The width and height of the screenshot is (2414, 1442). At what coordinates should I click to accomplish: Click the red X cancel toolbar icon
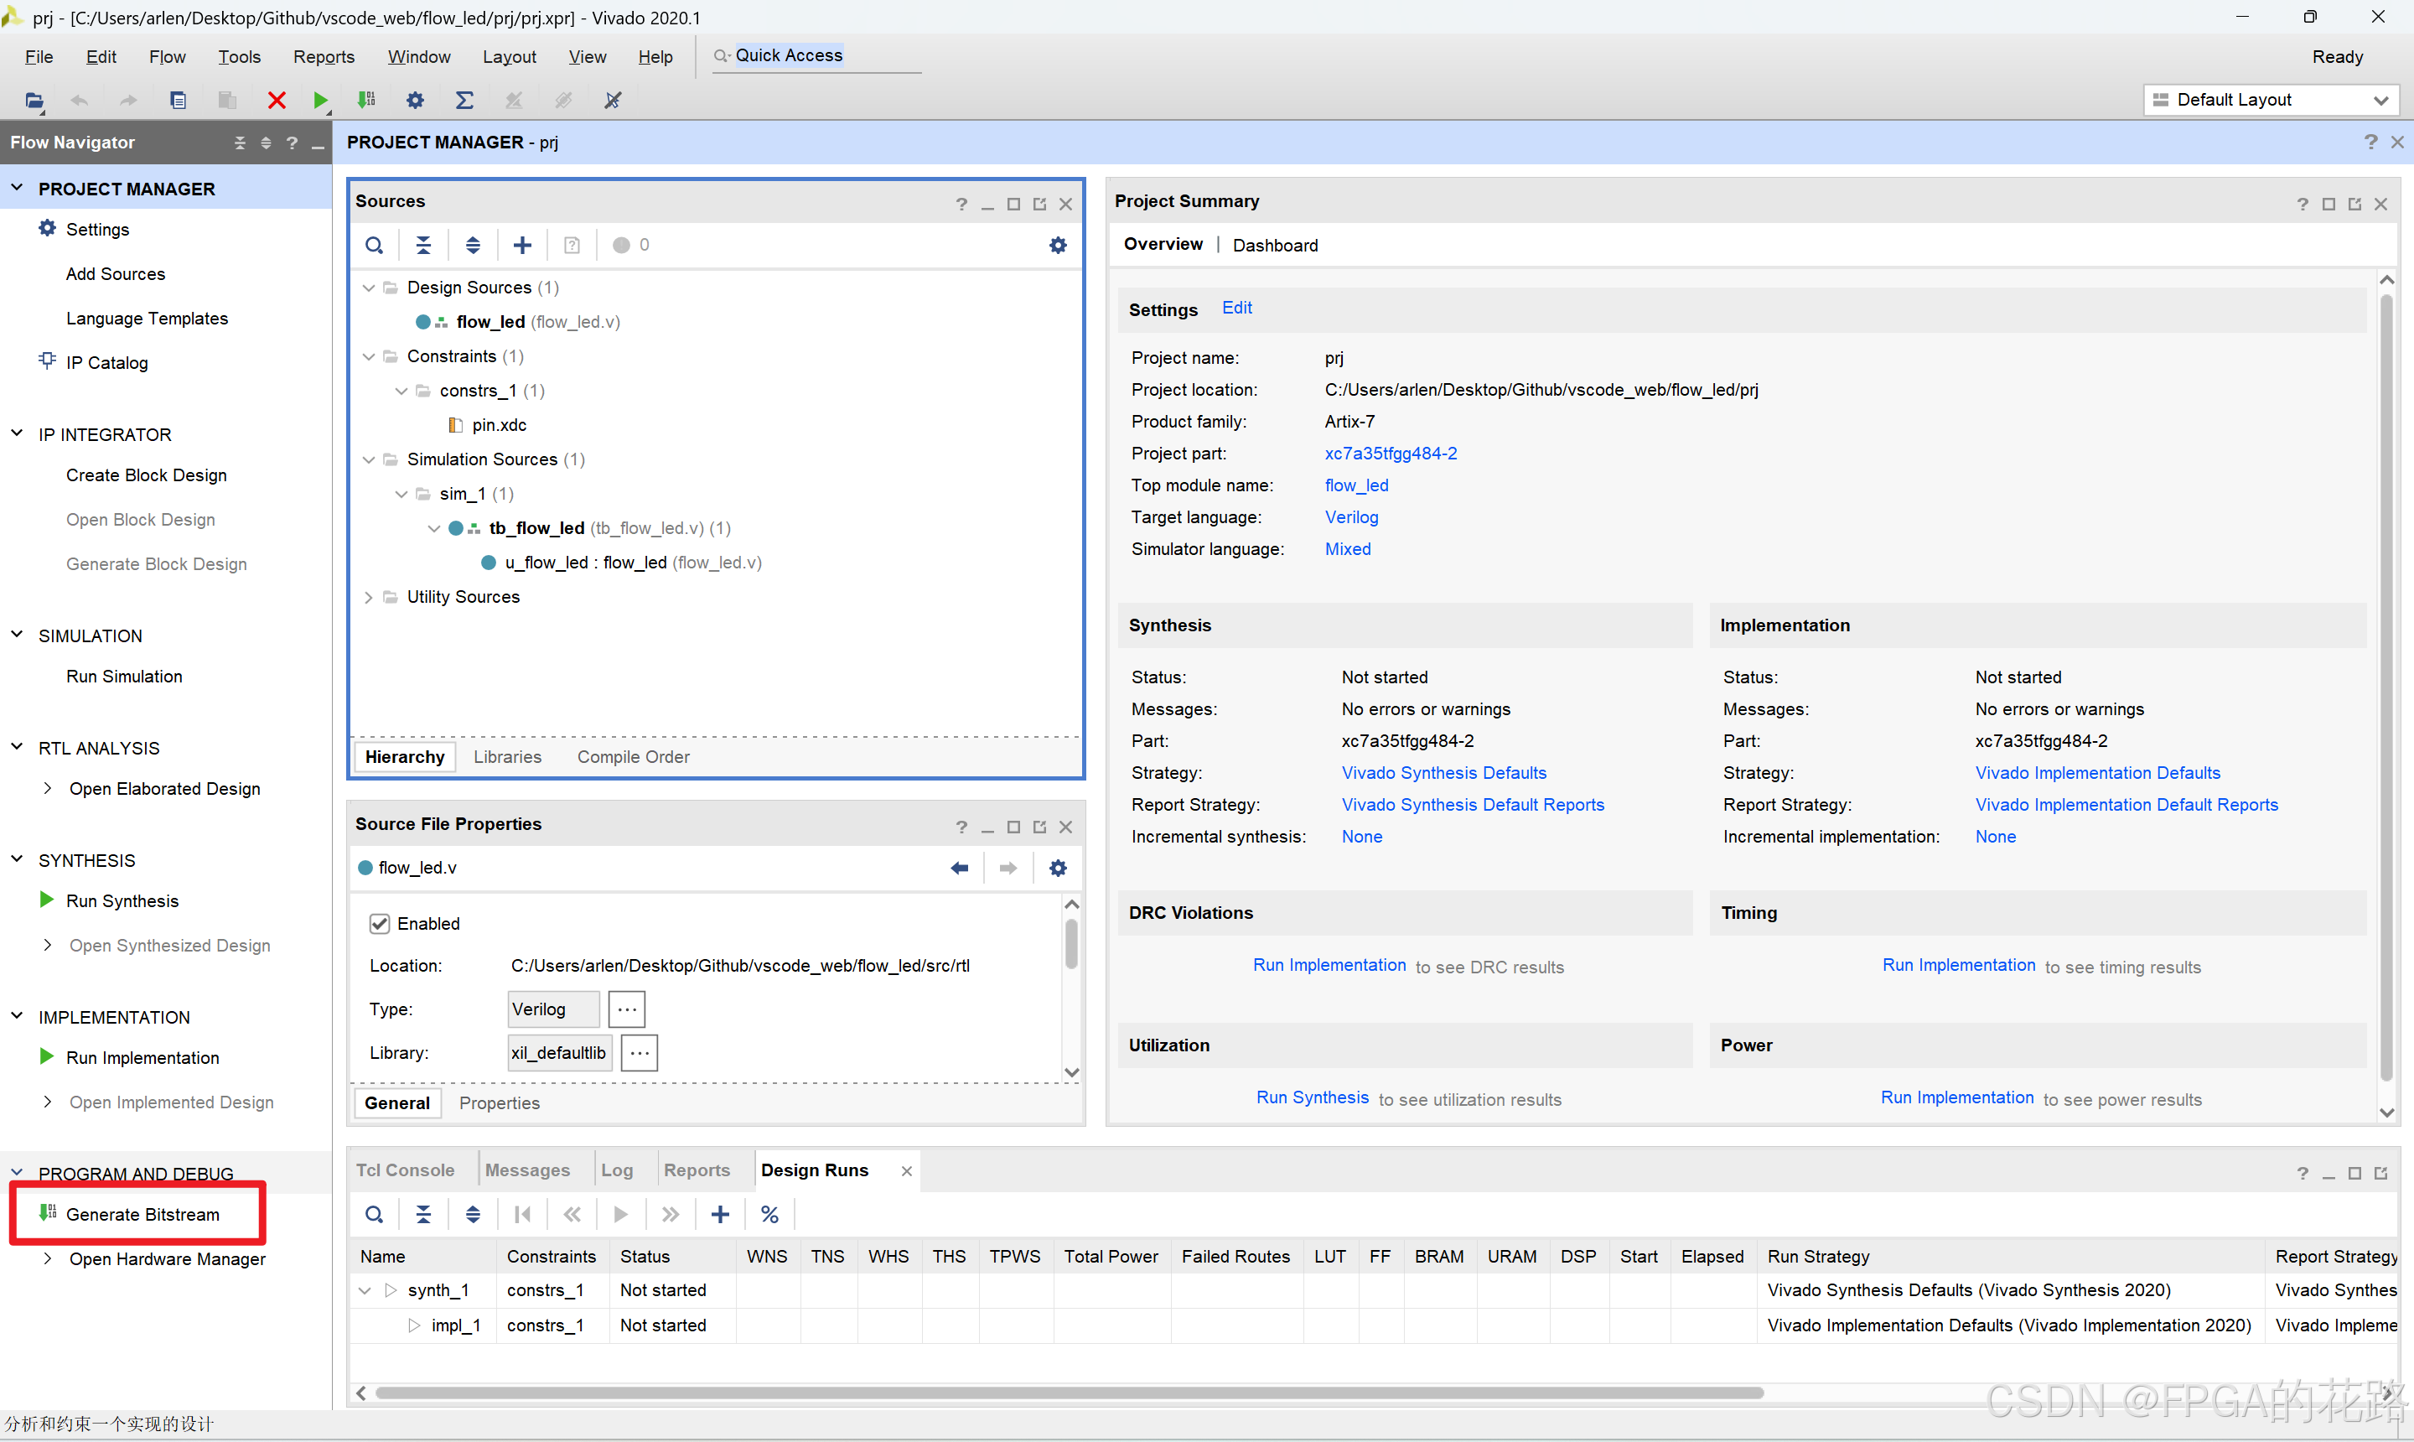(x=277, y=100)
